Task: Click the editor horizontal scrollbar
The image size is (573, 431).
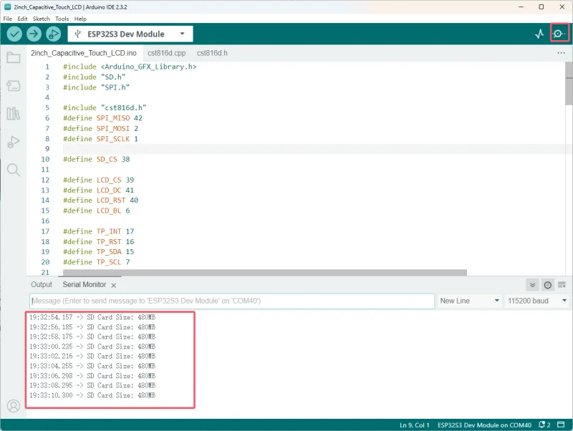Action: click(x=265, y=273)
